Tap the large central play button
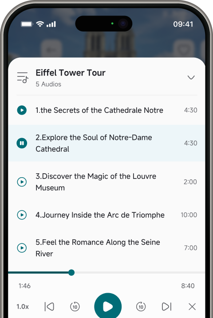The image size is (213, 318). [x=108, y=306]
